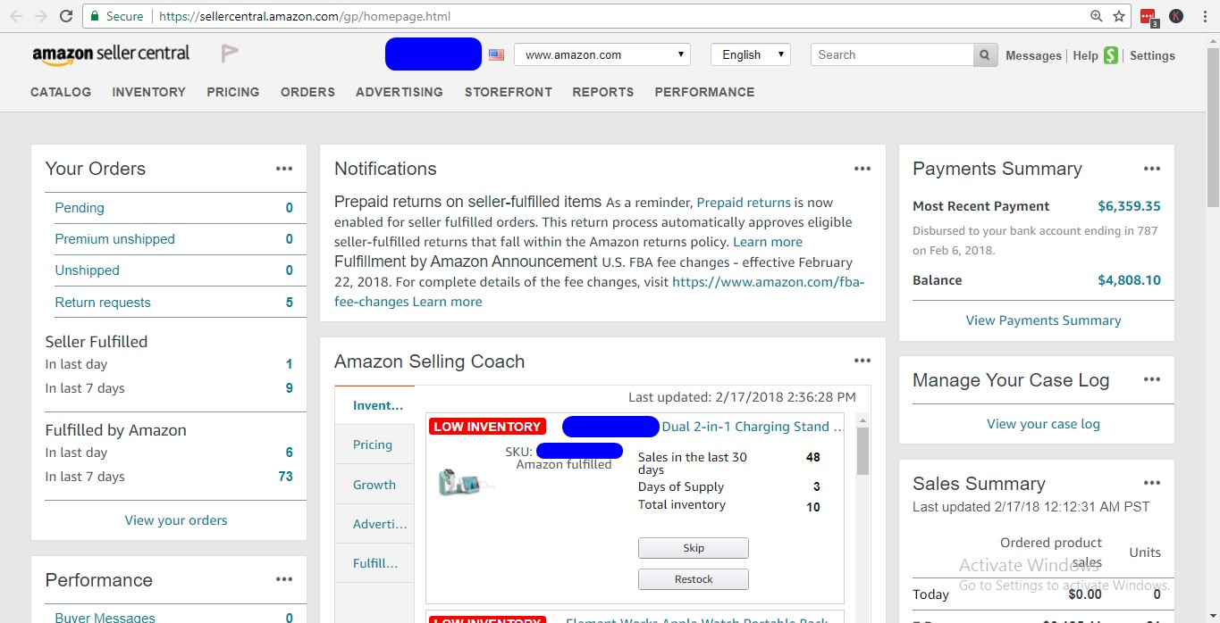Bookmark this page with the star icon
The width and height of the screenshot is (1220, 623).
click(1119, 16)
